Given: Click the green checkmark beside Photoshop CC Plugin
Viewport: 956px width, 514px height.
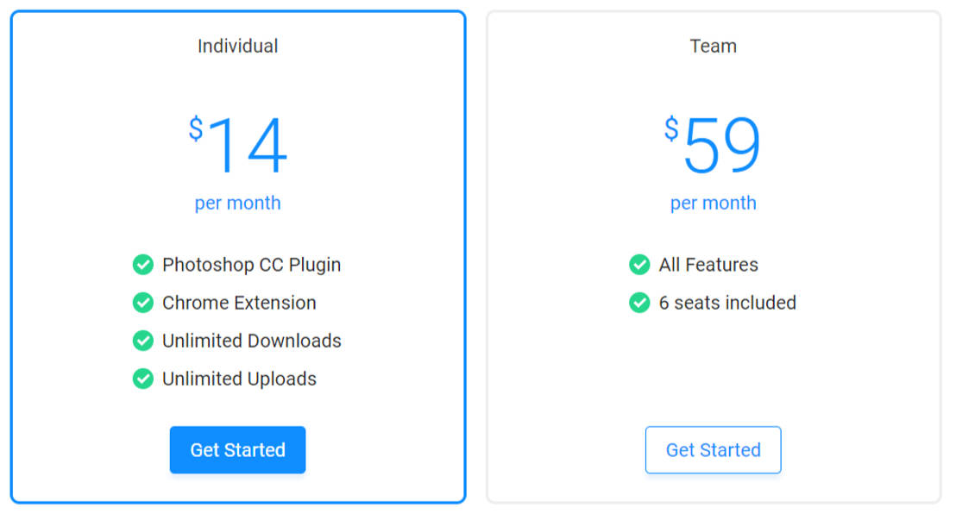Looking at the screenshot, I should (143, 265).
